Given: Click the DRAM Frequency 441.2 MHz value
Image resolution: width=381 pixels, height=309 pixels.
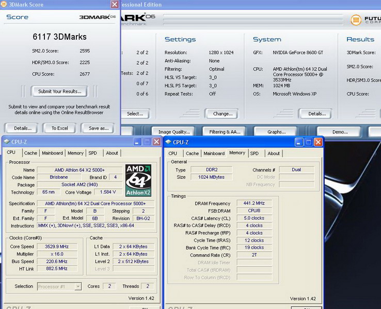Looking at the screenshot, I should click(254, 203).
